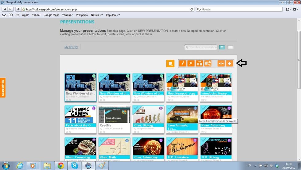Reload the page with refresh icon
The width and height of the screenshot is (301, 170).
191,9
